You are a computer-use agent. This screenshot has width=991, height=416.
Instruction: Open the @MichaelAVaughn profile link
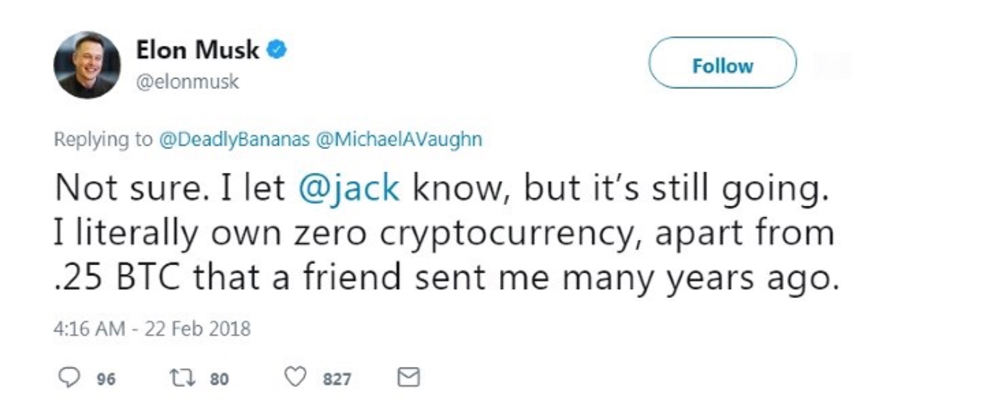coord(399,140)
